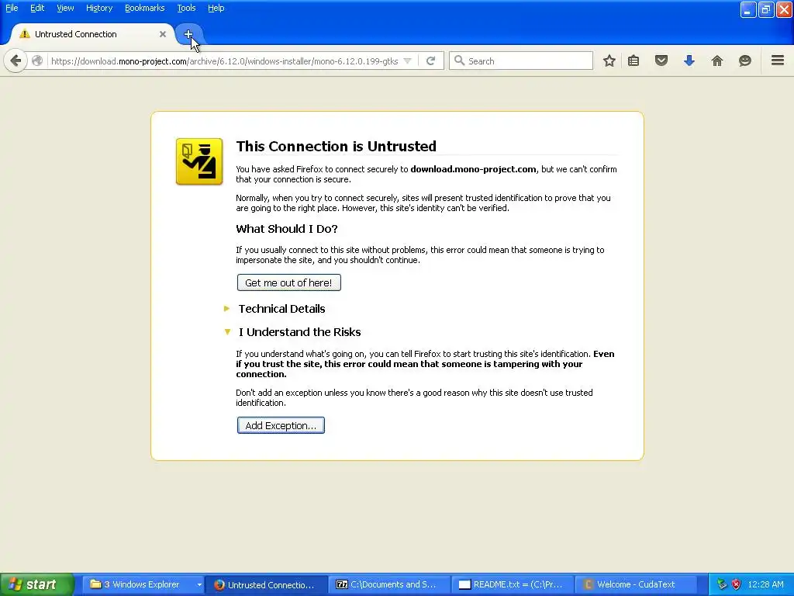Open the Hello chat smiley icon
The image size is (794, 596).
(745, 61)
